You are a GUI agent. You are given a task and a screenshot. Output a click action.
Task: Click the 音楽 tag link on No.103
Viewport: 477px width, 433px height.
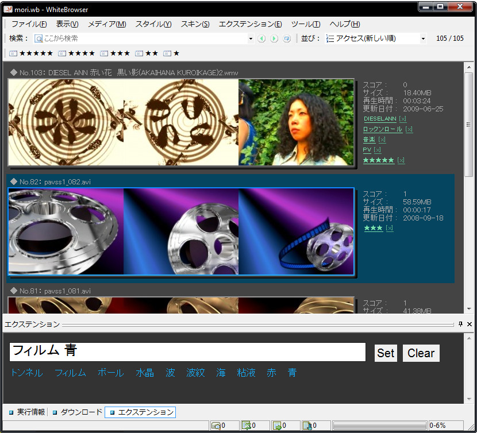370,140
